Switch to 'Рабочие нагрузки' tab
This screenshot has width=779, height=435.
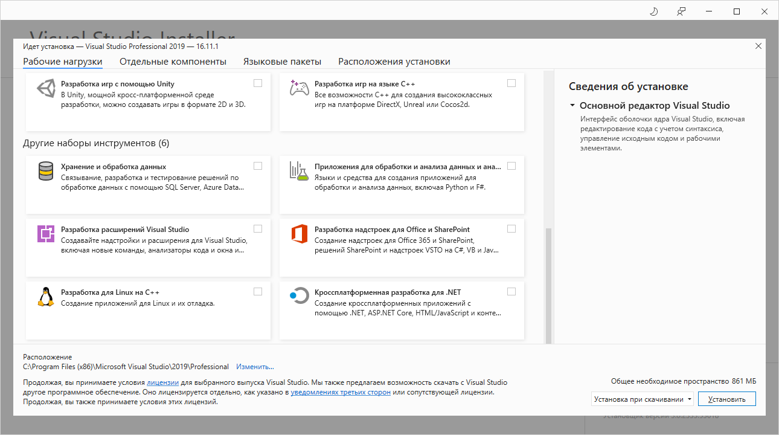point(63,62)
